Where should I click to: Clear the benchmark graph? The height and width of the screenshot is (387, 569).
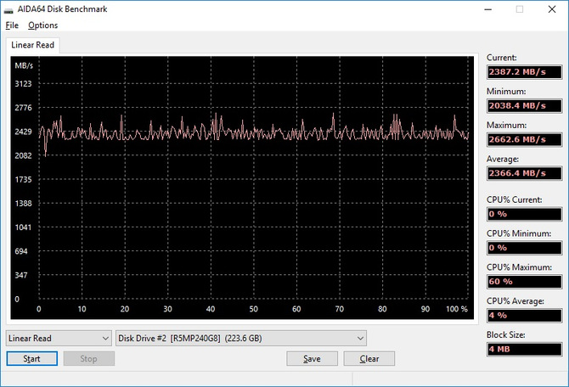click(x=369, y=358)
